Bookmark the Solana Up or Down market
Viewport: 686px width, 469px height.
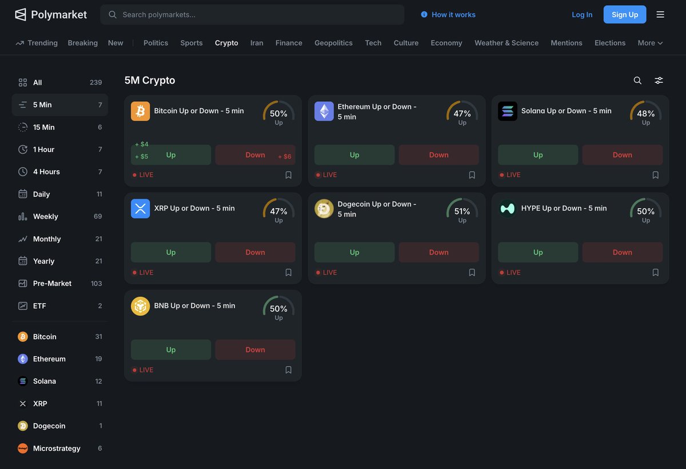pyautogui.click(x=656, y=175)
